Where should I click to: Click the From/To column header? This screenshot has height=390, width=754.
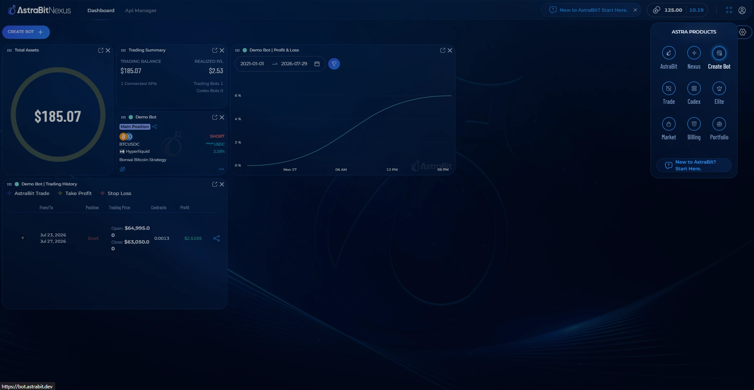click(x=46, y=208)
